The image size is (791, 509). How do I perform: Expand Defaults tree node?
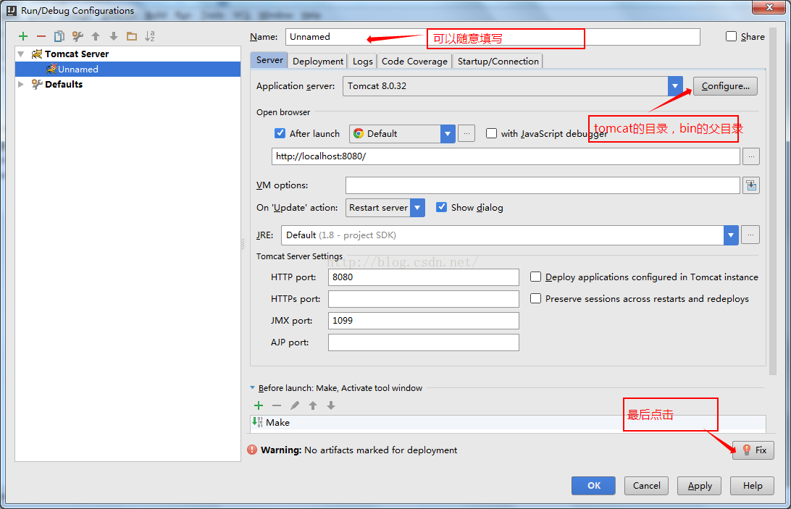[x=21, y=84]
